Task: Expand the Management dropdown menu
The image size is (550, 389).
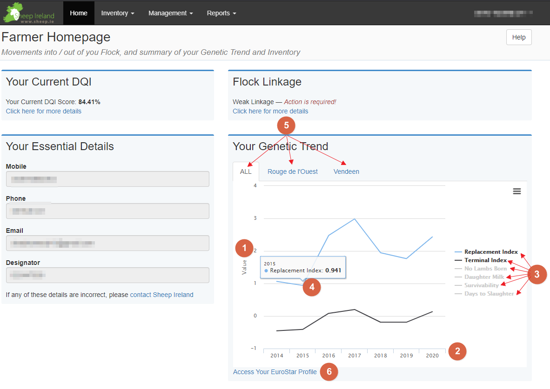Action: (x=170, y=13)
